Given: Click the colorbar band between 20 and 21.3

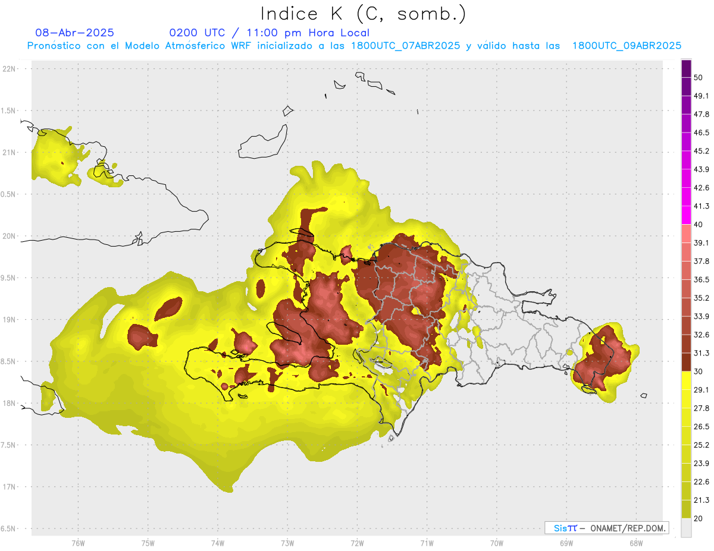Looking at the screenshot, I should pos(686,509).
